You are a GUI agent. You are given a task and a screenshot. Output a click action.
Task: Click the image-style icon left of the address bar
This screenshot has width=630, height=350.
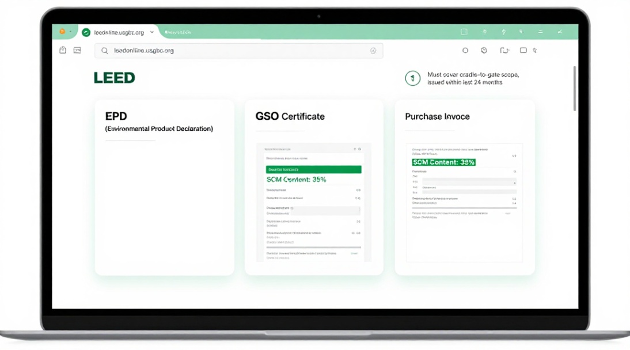pos(77,50)
